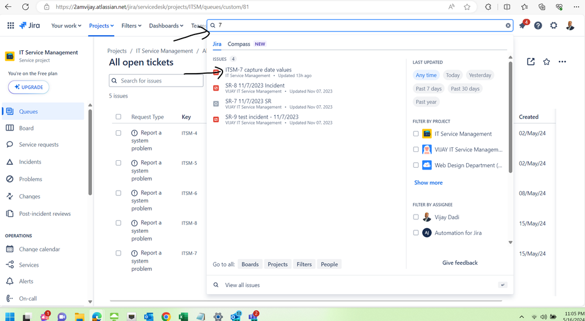Open Windows Start menu

pos(10,316)
